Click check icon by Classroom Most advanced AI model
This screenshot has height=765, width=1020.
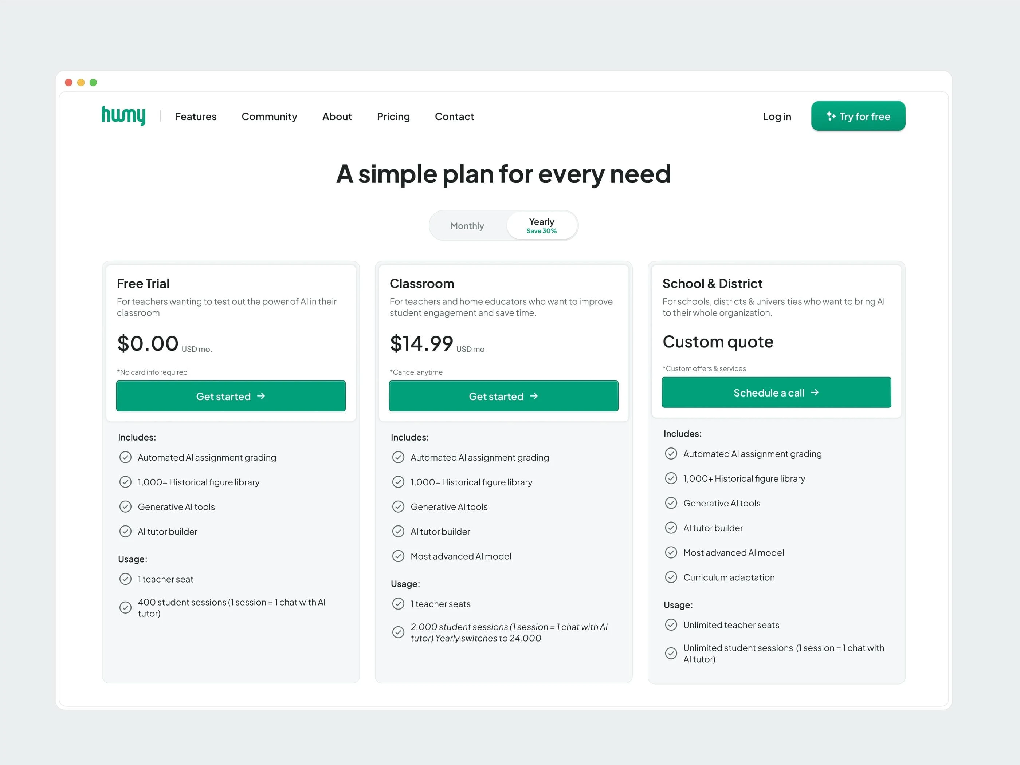point(398,556)
